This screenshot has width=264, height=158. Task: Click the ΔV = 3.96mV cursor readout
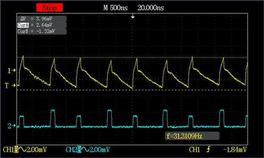coord(42,19)
